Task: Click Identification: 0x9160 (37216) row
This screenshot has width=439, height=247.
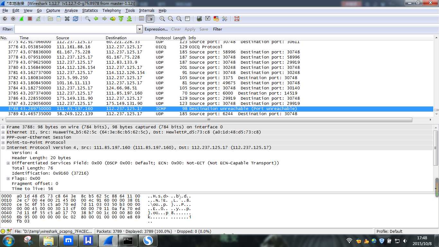Action: coord(50,173)
